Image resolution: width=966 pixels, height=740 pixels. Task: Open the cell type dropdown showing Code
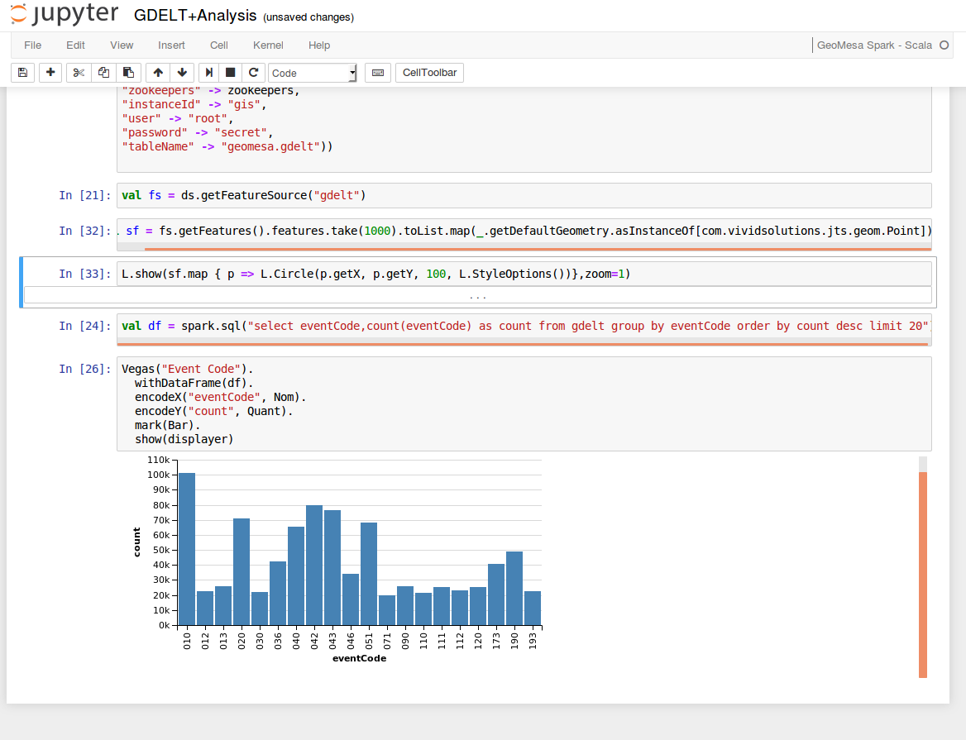(312, 73)
